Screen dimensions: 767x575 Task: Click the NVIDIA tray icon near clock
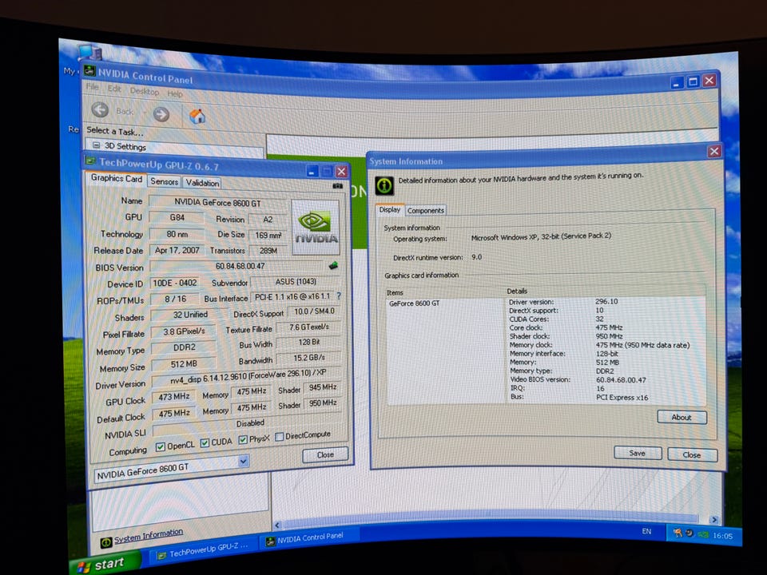703,534
